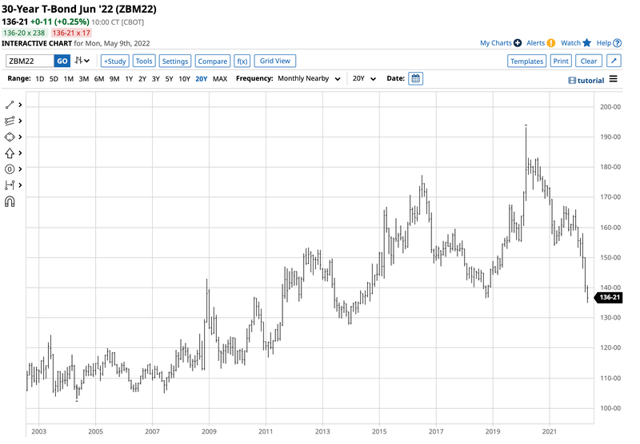Viewport: 640px width, 444px height.
Task: Click the Alerts exclamation icon
Action: tap(551, 43)
